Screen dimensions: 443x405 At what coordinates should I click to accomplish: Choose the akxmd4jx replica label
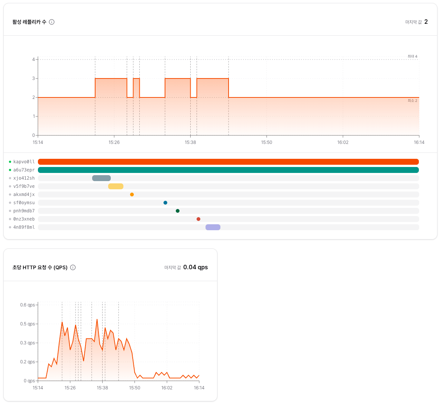(24, 195)
